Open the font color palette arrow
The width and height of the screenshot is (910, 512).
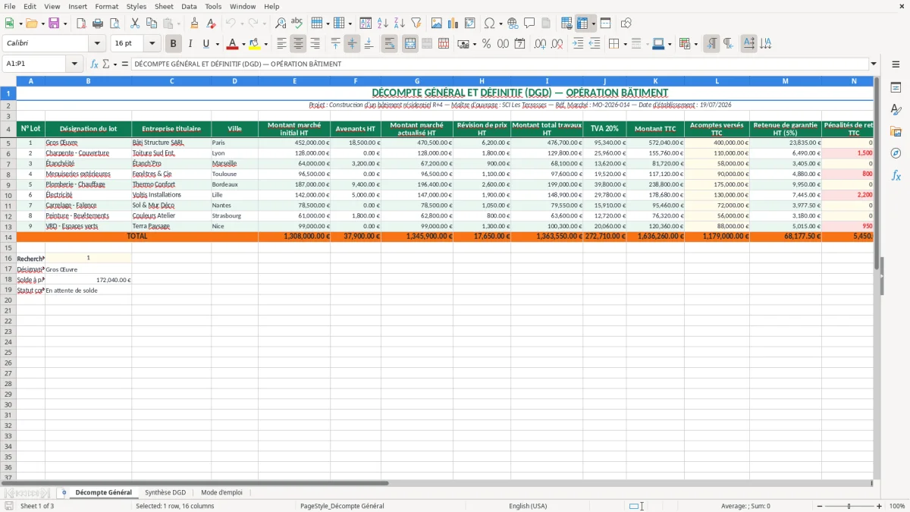(243, 44)
